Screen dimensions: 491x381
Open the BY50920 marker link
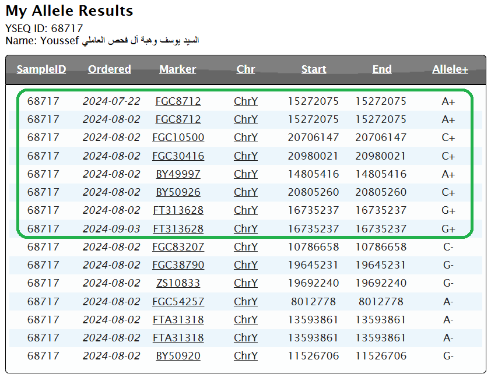pyautogui.click(x=178, y=356)
